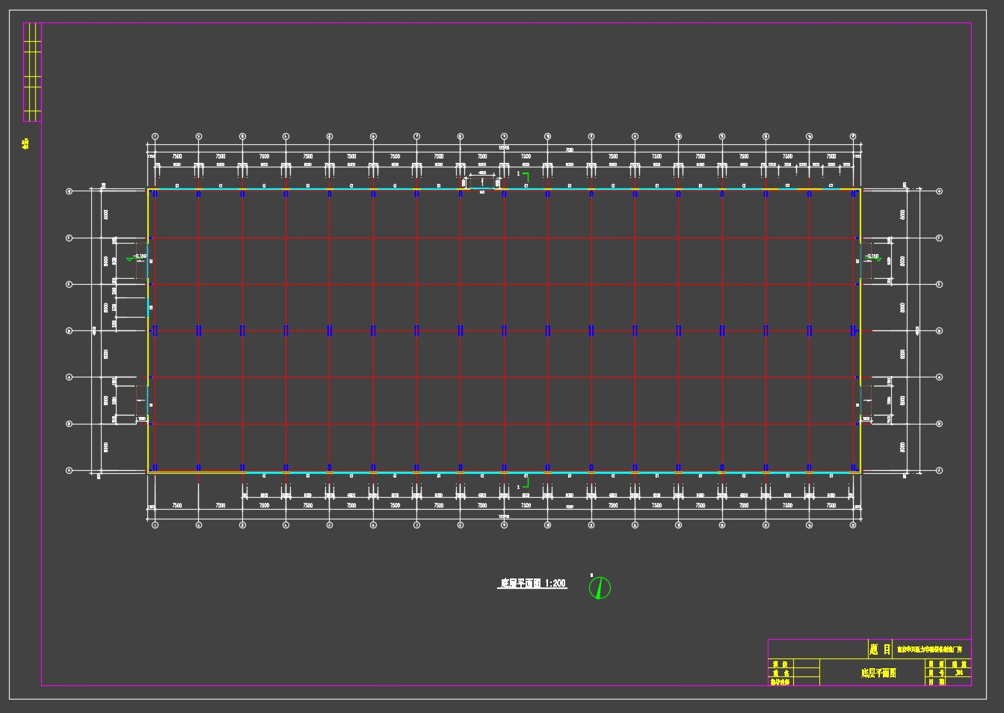This screenshot has width=1004, height=713.
Task: Click the drawing number cell in title block
Action: (959, 673)
